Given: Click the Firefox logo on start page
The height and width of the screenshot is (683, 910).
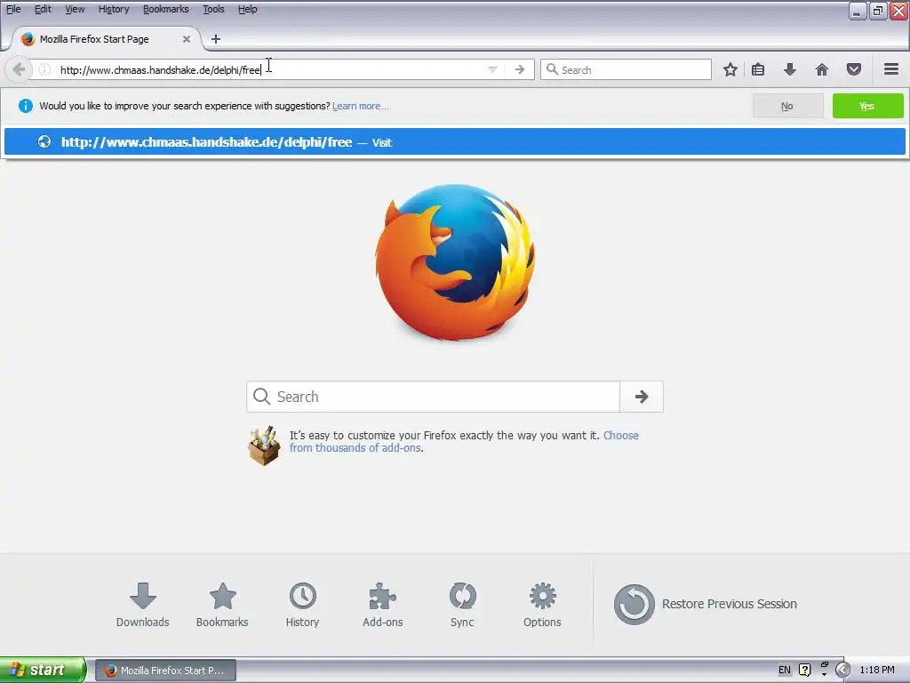Looking at the screenshot, I should tap(454, 262).
